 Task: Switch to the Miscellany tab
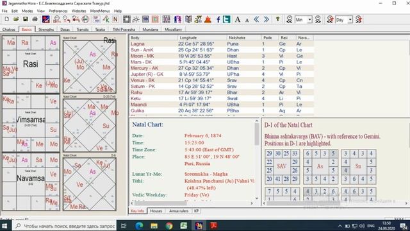(174, 30)
